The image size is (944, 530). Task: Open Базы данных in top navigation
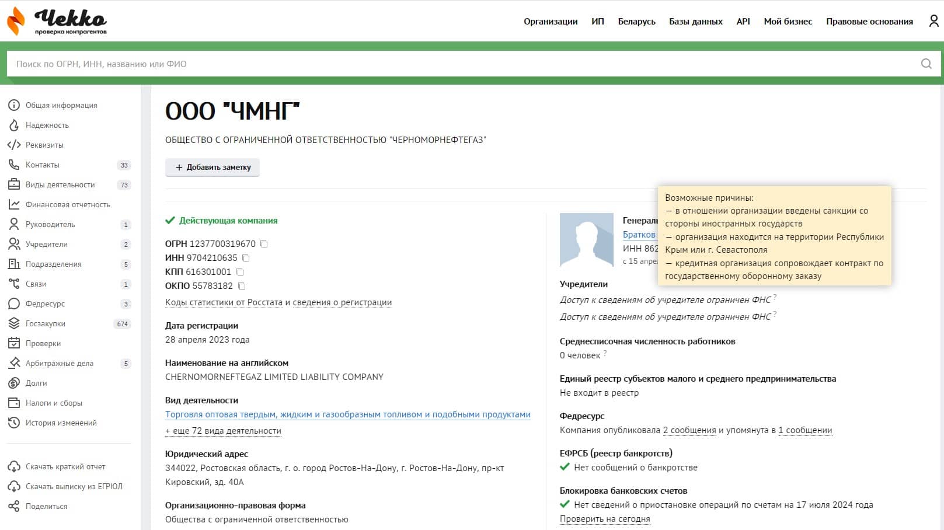point(696,22)
